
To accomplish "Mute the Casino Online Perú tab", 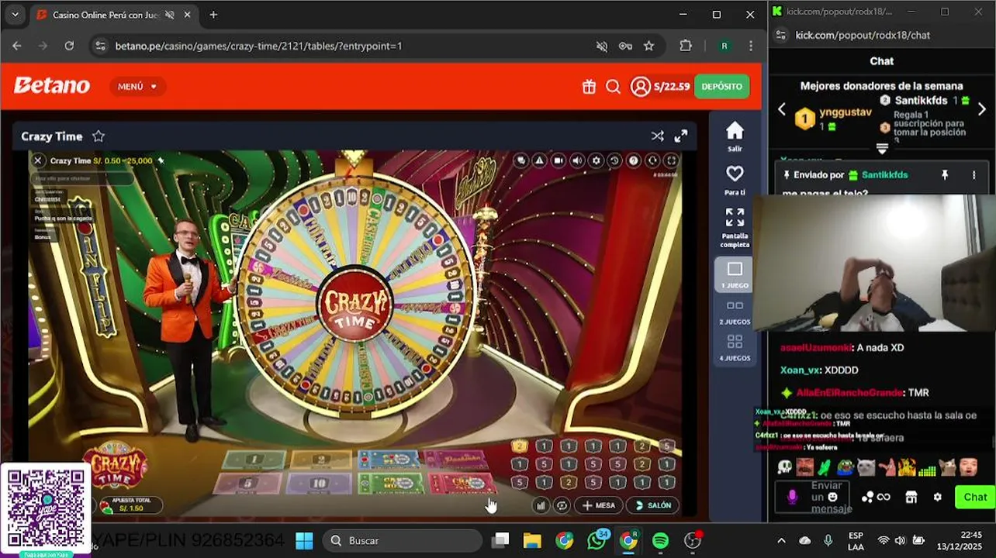I will pyautogui.click(x=170, y=15).
